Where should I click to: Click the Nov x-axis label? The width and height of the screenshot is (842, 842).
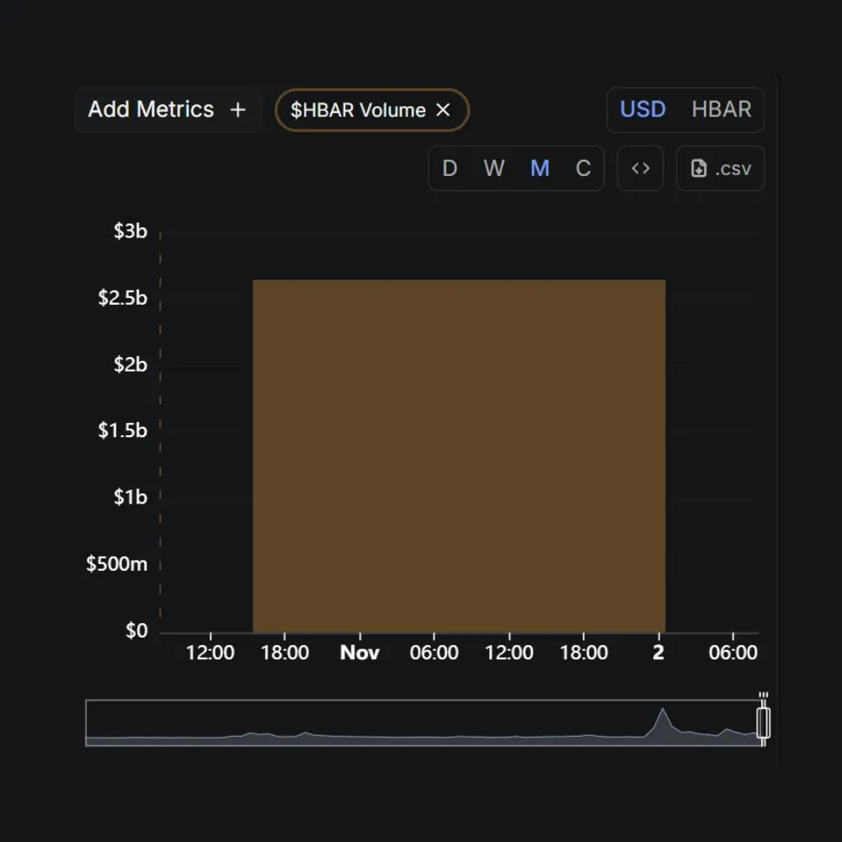tap(360, 653)
